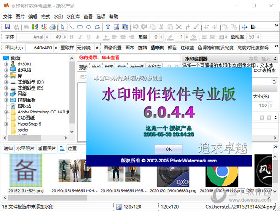Select the text watermark T tool

point(108,27)
